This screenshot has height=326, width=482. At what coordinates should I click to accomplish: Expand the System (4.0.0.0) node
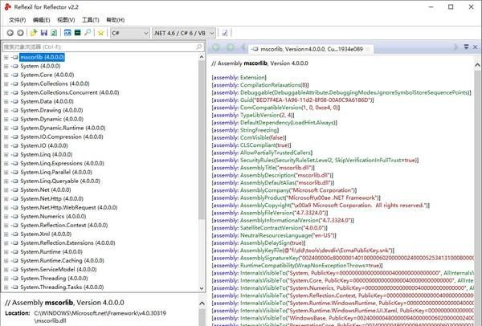click(x=6, y=66)
